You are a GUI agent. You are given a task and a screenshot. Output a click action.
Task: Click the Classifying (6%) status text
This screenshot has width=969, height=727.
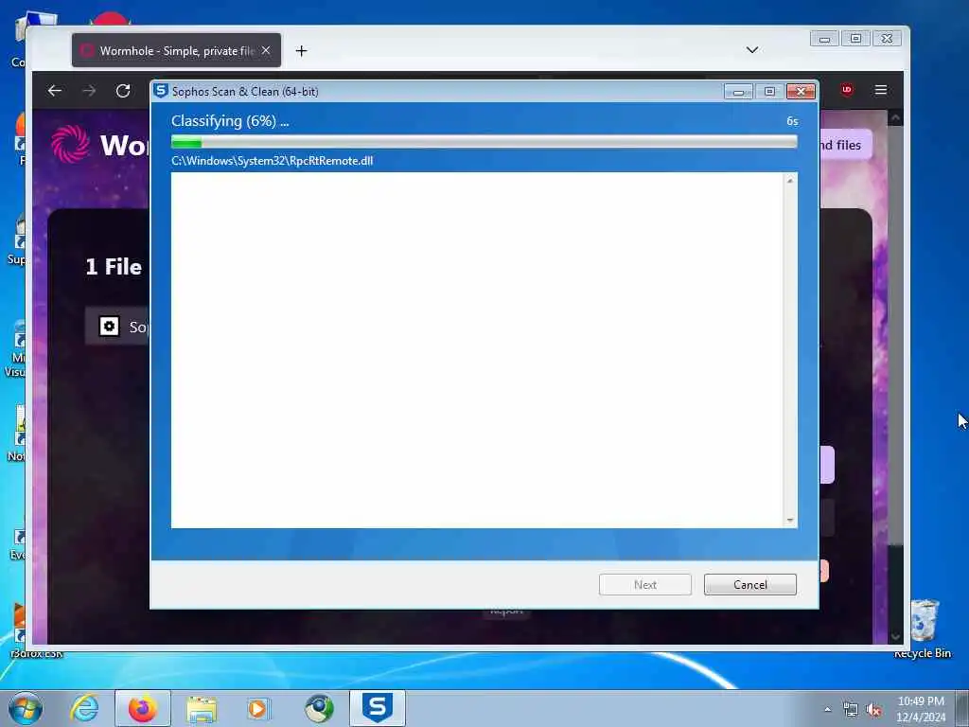click(230, 121)
